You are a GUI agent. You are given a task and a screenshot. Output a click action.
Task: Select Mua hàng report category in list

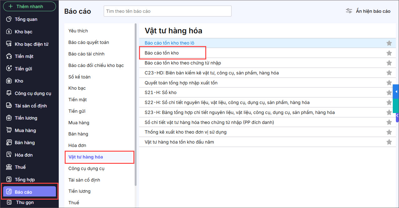pos(79,123)
